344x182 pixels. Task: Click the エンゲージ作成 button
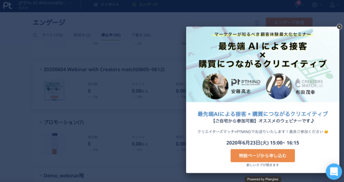289,22
